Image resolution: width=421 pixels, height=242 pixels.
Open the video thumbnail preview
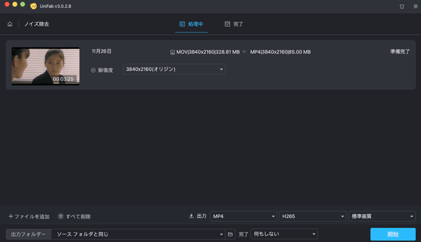pos(45,66)
